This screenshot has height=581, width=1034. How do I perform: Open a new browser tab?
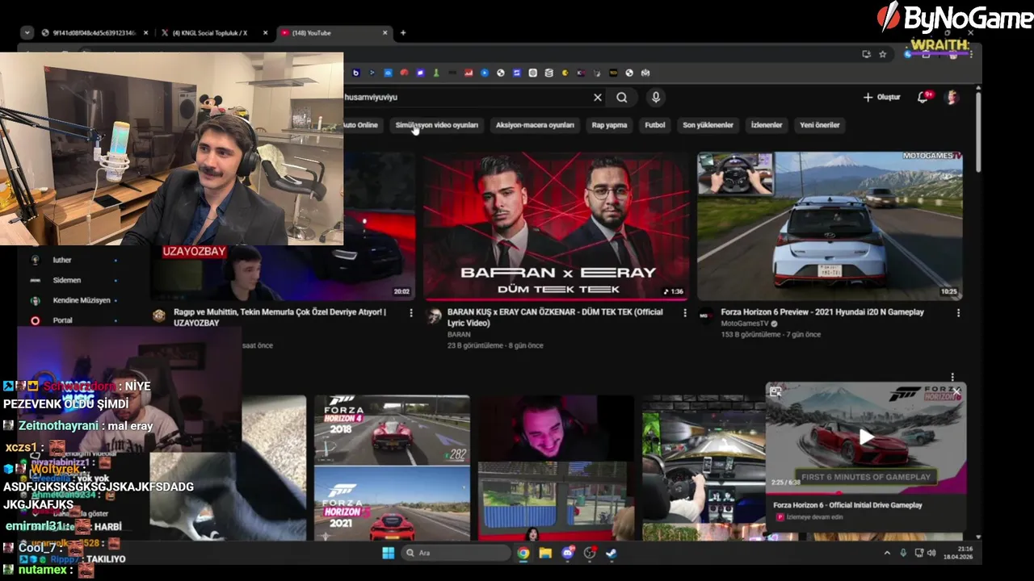click(403, 33)
